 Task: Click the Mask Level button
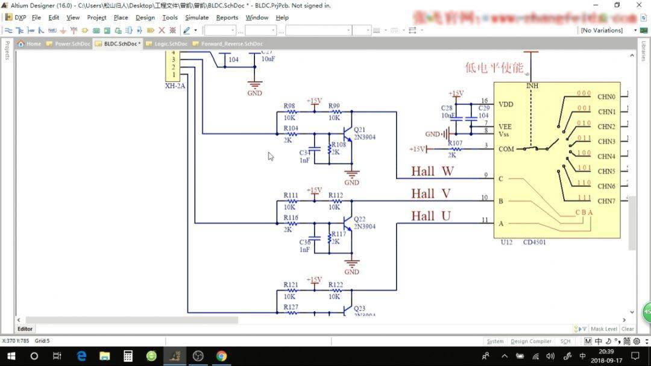(x=603, y=329)
